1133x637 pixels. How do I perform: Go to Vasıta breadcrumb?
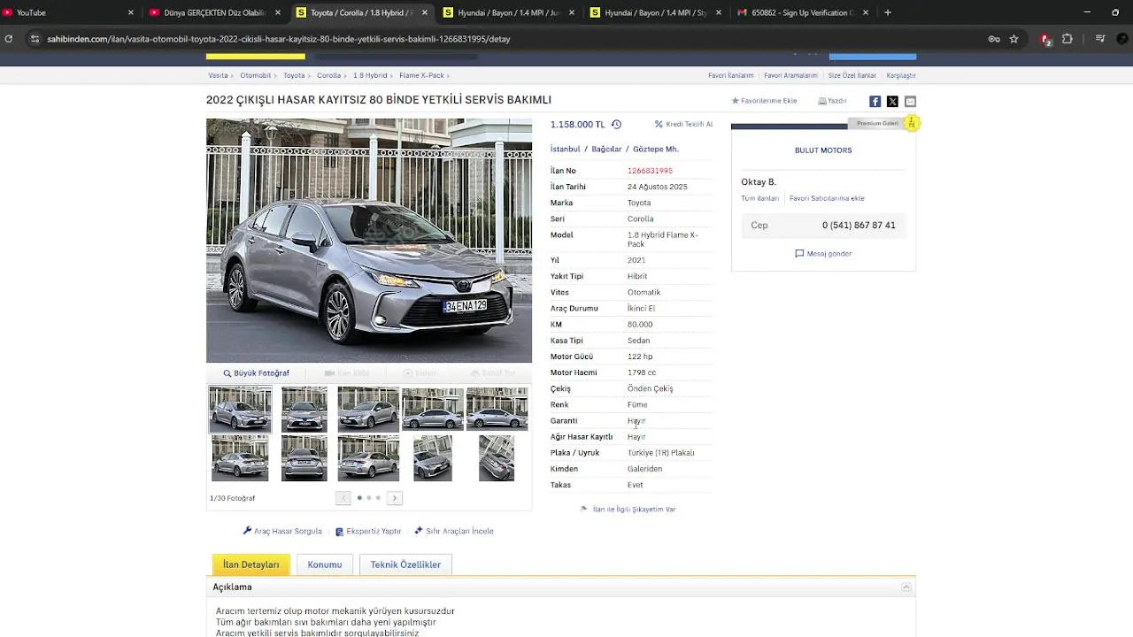(x=218, y=76)
